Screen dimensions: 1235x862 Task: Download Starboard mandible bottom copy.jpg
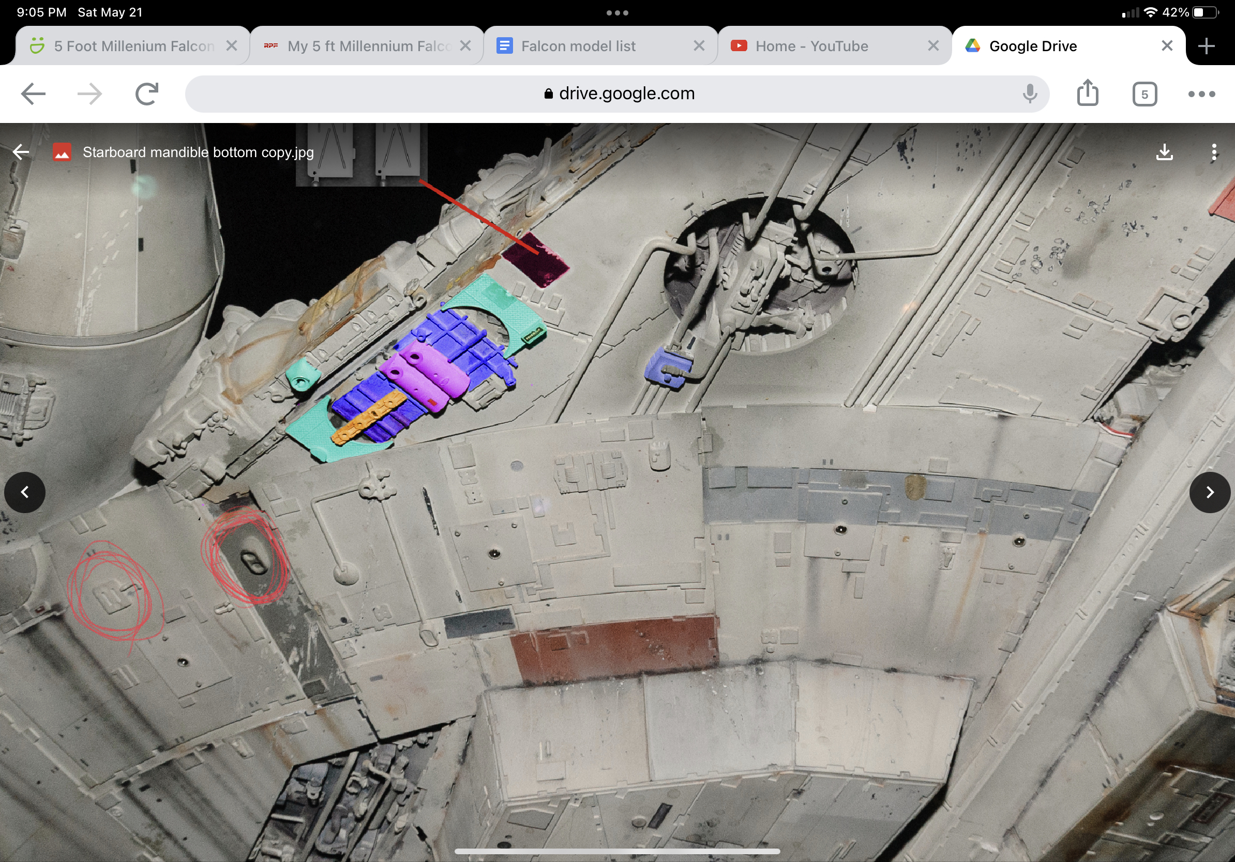click(1165, 152)
